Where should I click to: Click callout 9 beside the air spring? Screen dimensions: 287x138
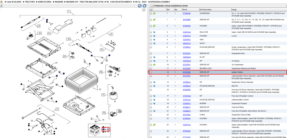103,95
